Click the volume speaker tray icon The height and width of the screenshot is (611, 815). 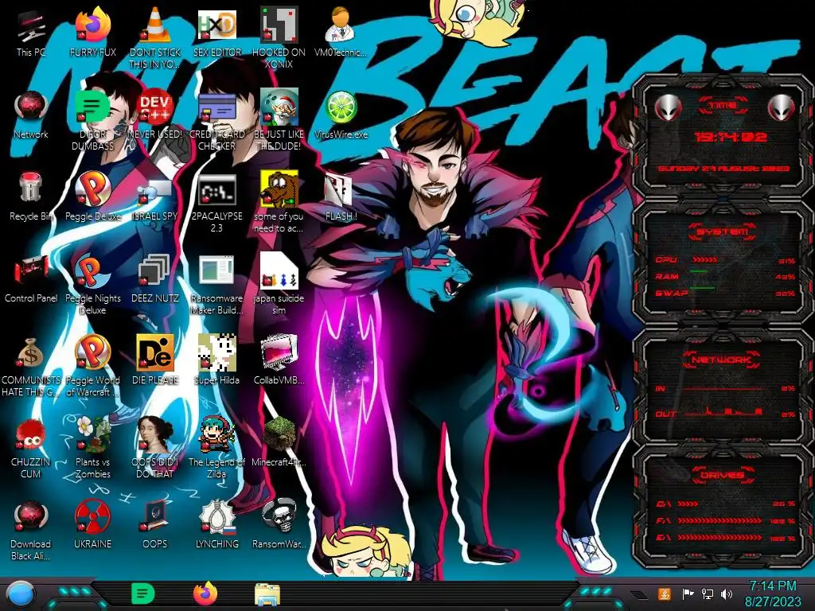click(x=727, y=593)
